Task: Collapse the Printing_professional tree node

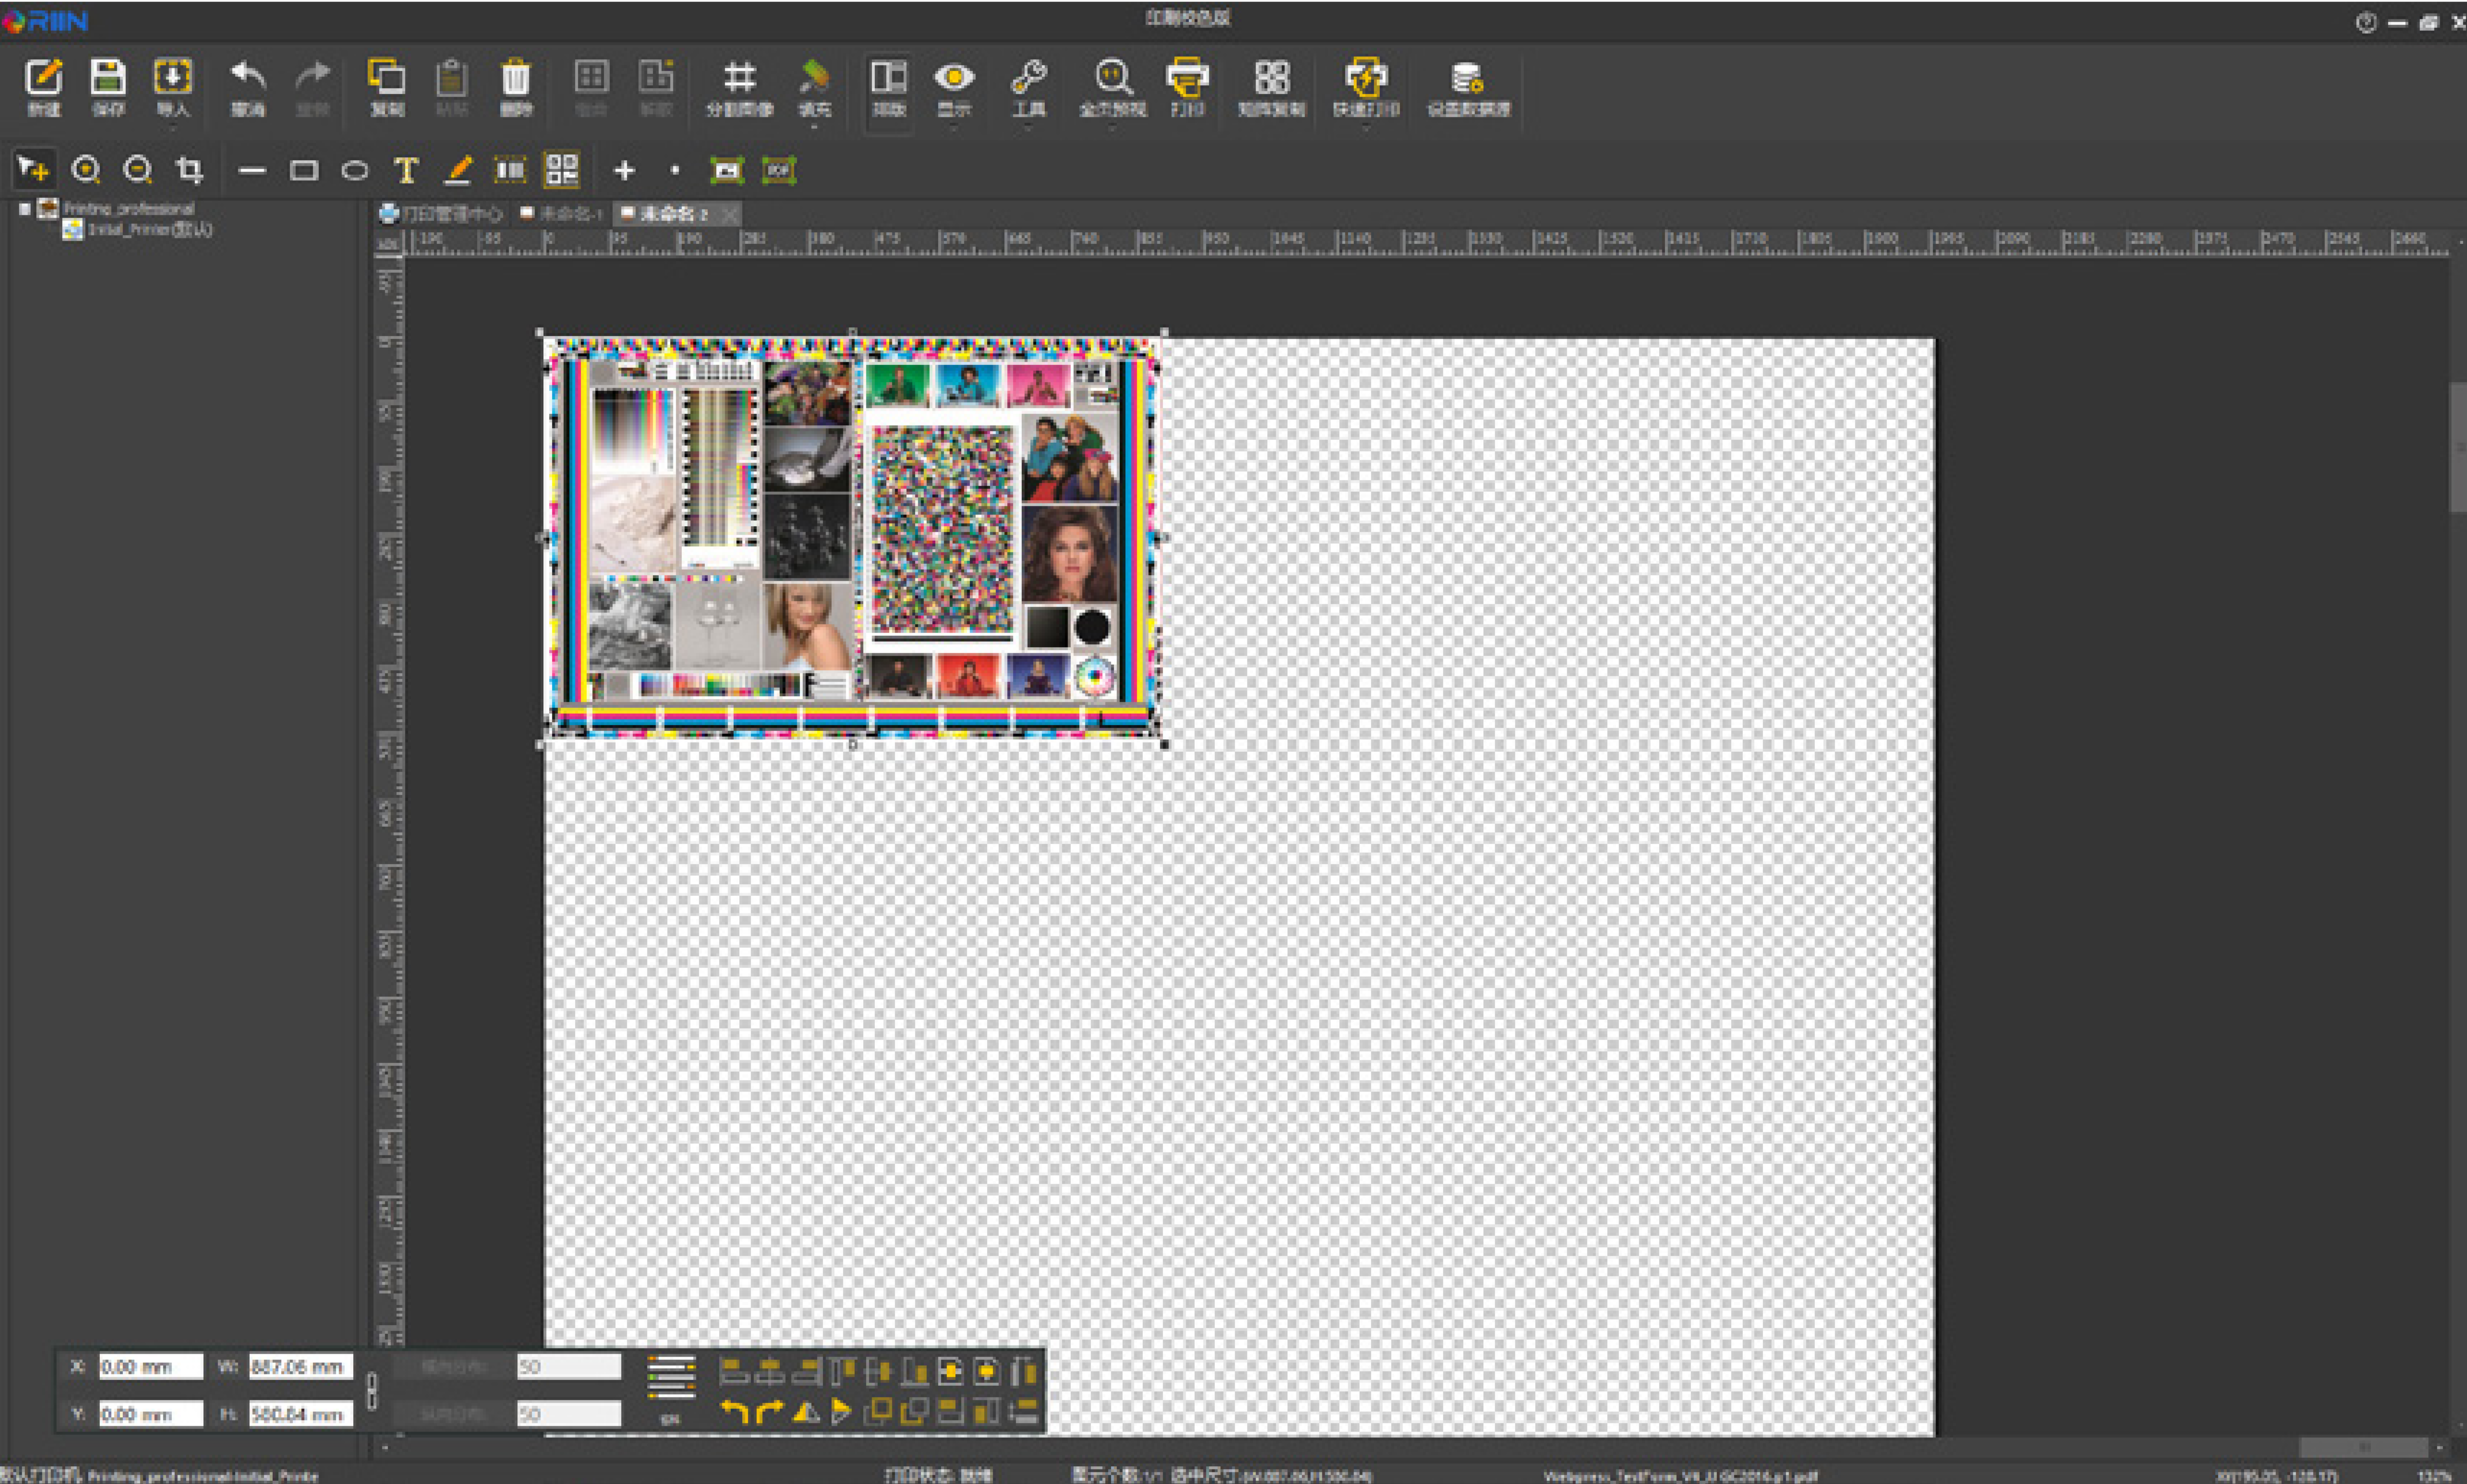Action: [x=25, y=209]
